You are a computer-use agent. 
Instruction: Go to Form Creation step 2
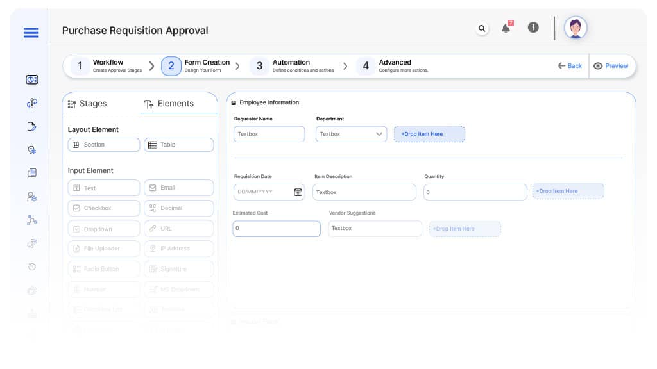(196, 66)
